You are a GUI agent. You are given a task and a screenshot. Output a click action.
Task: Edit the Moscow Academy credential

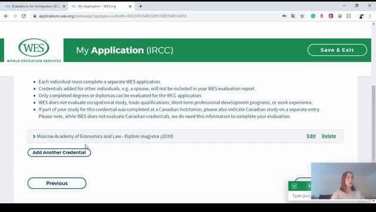tap(311, 136)
